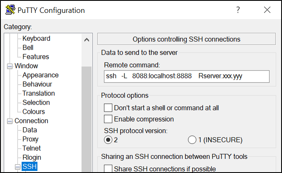
Task: Collapse the Window tree node
Action: coord(10,66)
